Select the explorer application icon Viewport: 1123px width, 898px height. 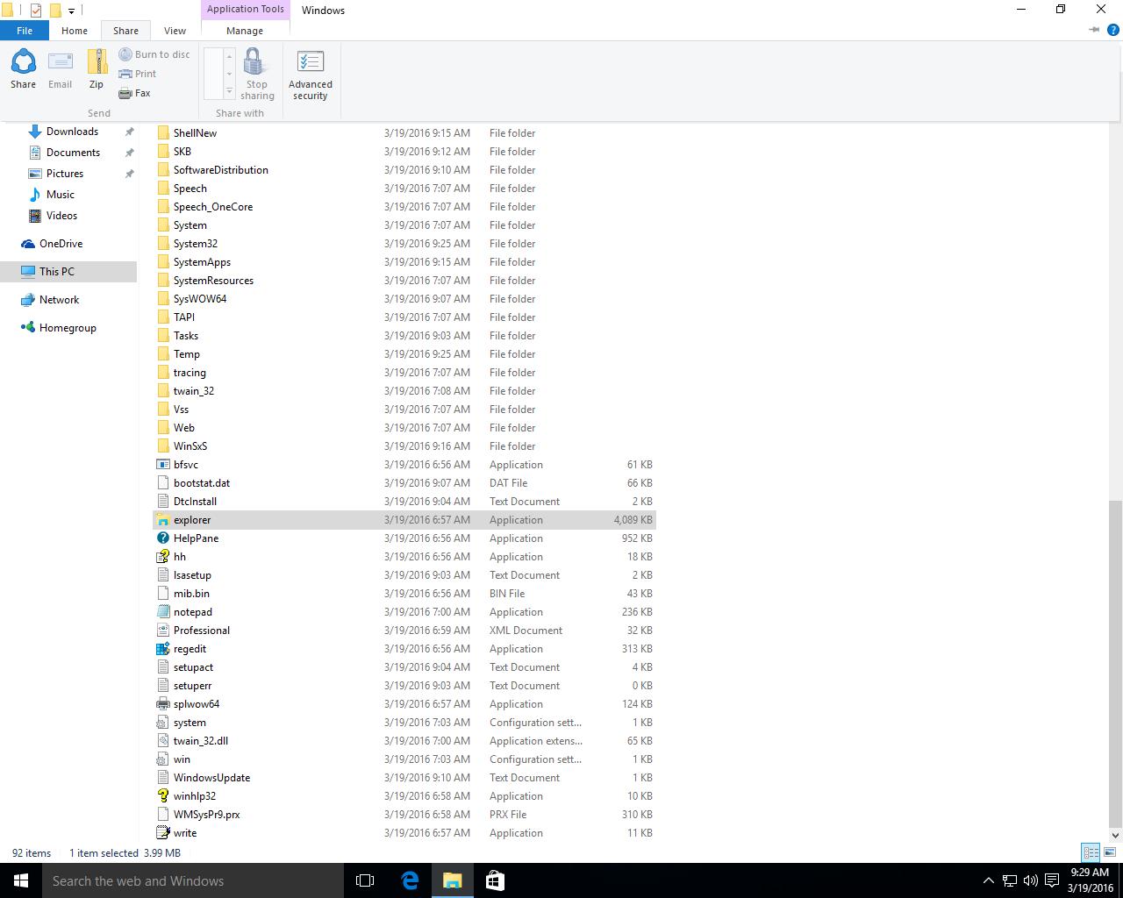pos(162,520)
